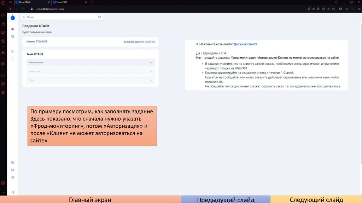
Task: Click the Создание CTASK heading
Action: [36, 26]
